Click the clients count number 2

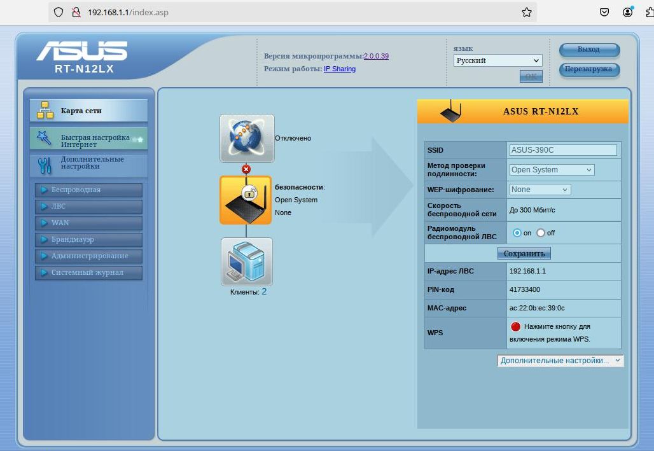[x=264, y=291]
